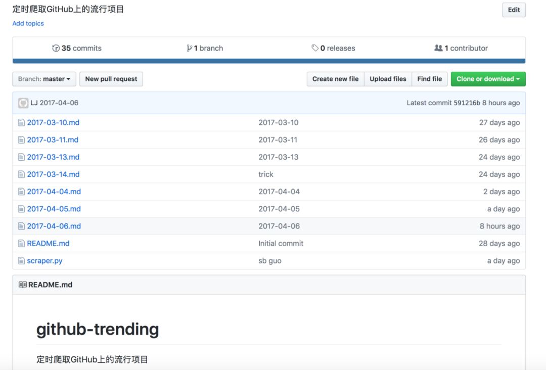
Task: Click file icon beside 2017-03-14.md
Action: click(x=21, y=174)
